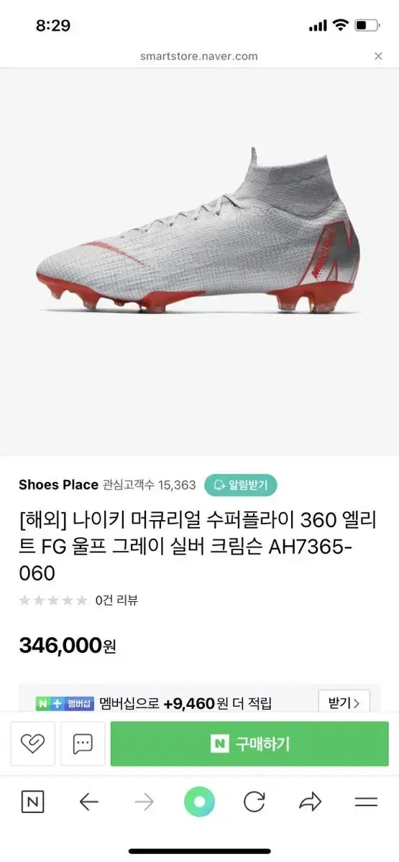Open the chat inquiry icon
This screenshot has width=399, height=862.
point(83,744)
